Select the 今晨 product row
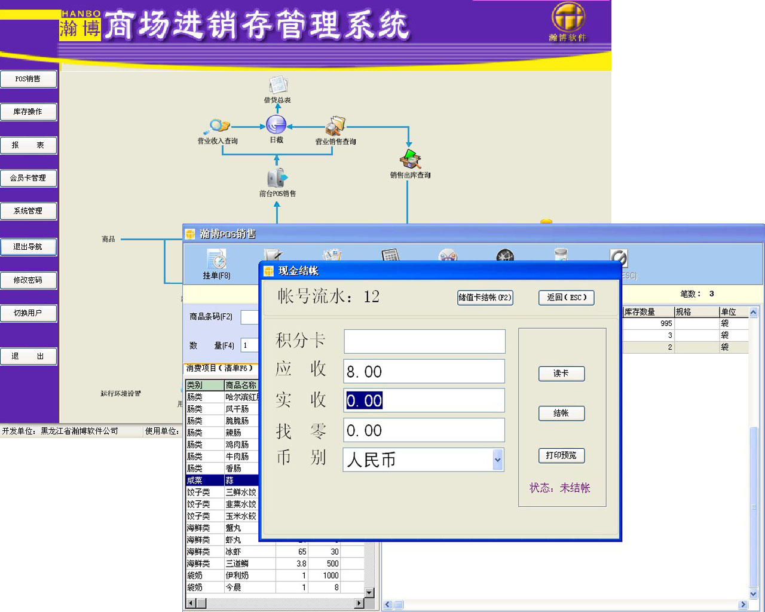This screenshot has height=612, width=765. point(274,587)
